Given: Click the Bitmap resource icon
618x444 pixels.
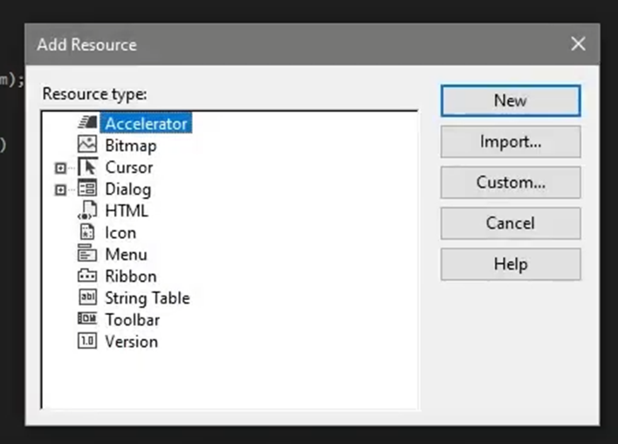Looking at the screenshot, I should pyautogui.click(x=87, y=146).
